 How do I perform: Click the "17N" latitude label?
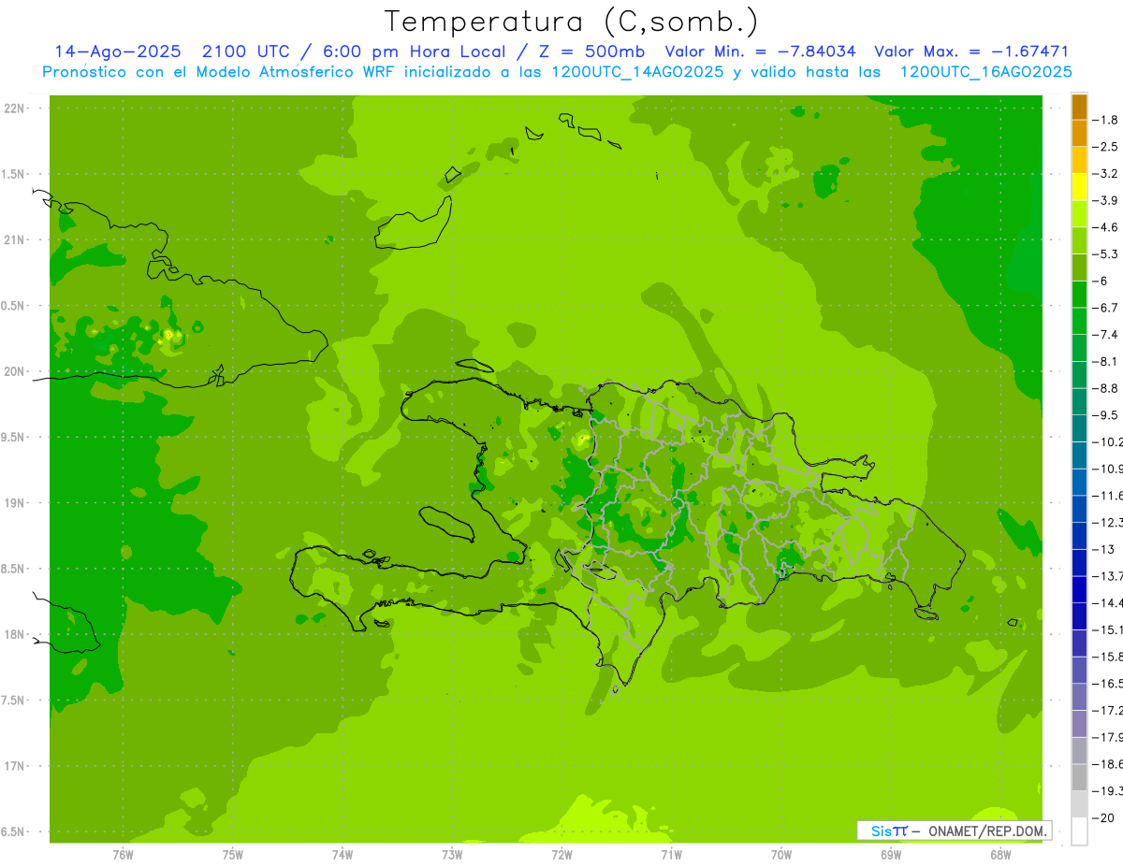pyautogui.click(x=14, y=766)
